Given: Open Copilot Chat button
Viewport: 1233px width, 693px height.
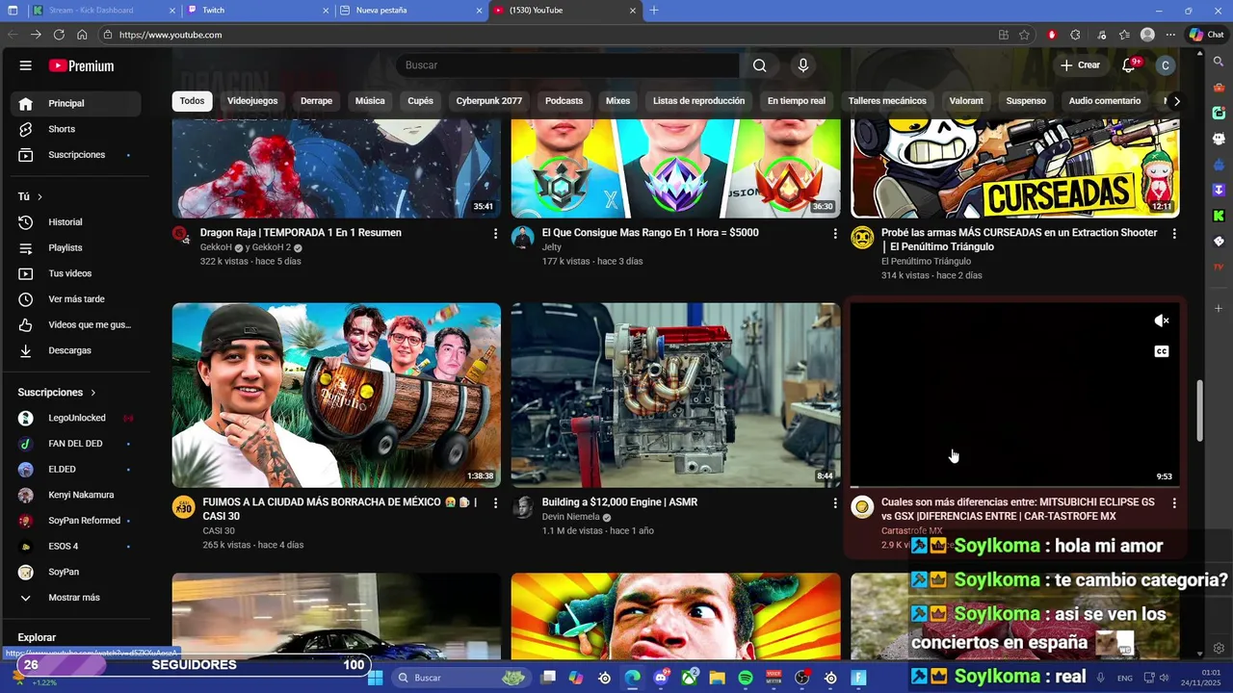Looking at the screenshot, I should coord(1206,35).
